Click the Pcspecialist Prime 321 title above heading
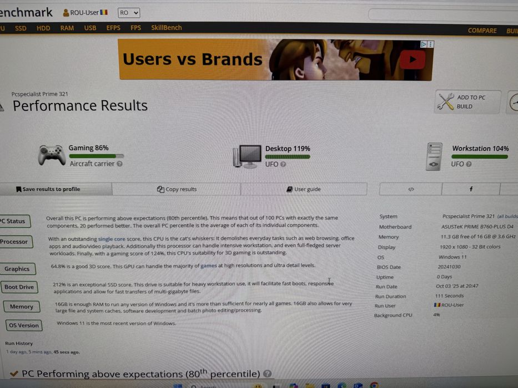This screenshot has height=388, width=518. coord(39,94)
